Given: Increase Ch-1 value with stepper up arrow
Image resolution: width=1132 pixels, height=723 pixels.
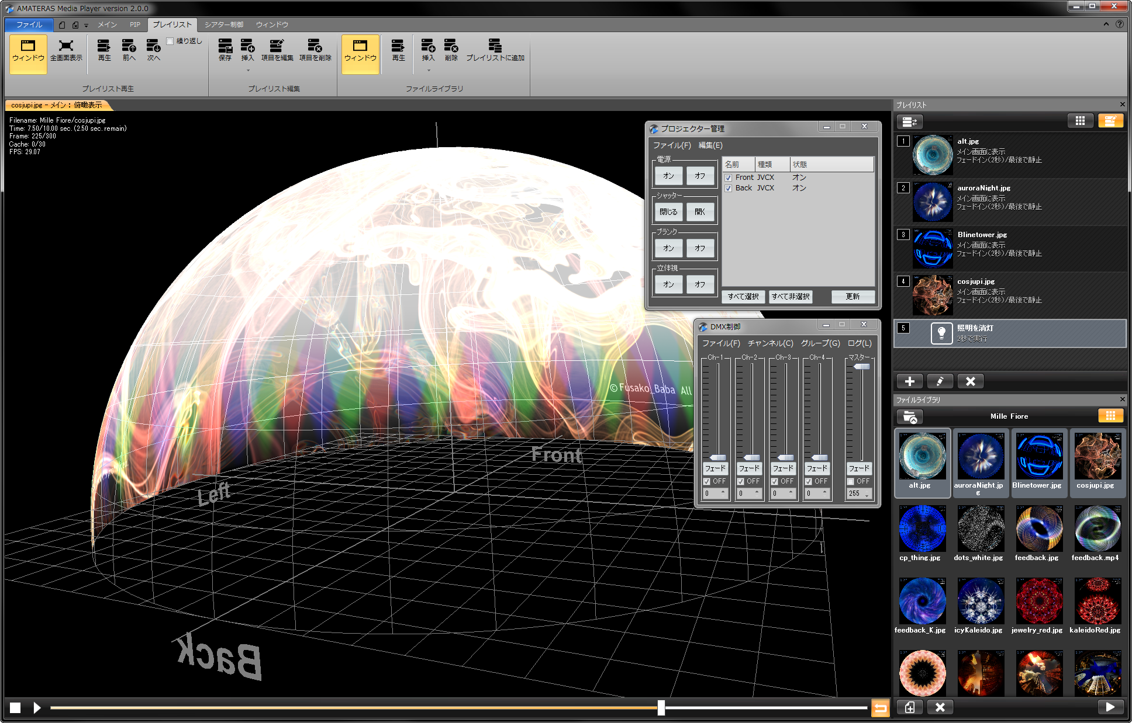Looking at the screenshot, I should 723,491.
